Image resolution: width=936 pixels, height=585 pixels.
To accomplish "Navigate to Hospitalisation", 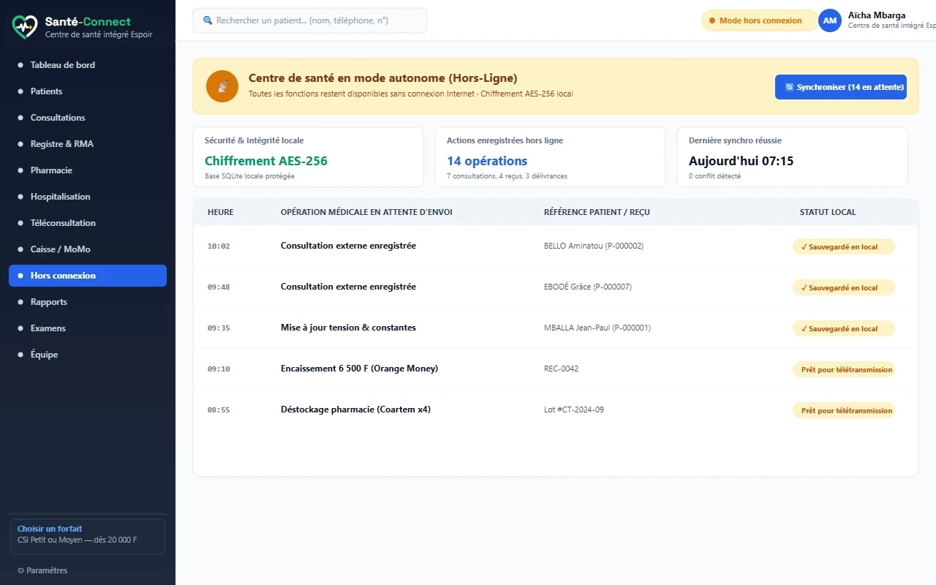I will (x=88, y=197).
